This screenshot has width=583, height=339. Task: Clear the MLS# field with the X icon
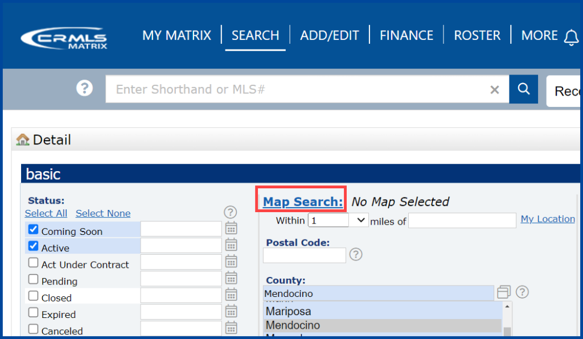494,89
